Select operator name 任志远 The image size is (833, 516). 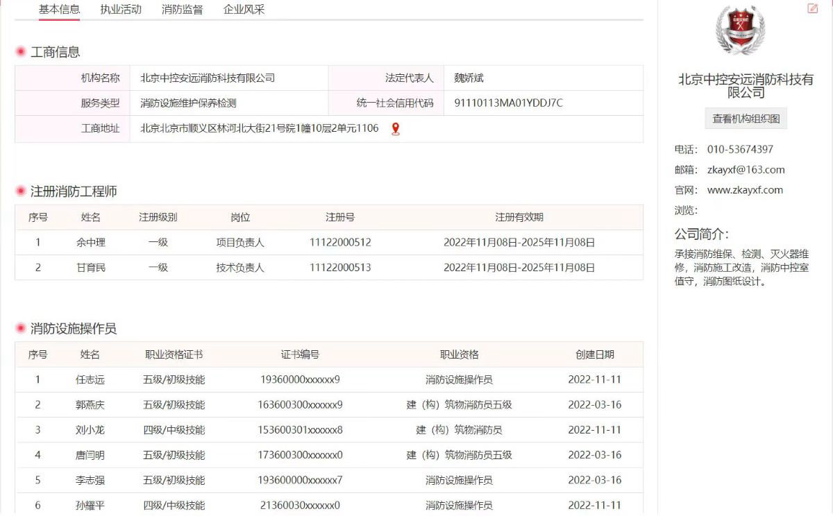point(90,380)
